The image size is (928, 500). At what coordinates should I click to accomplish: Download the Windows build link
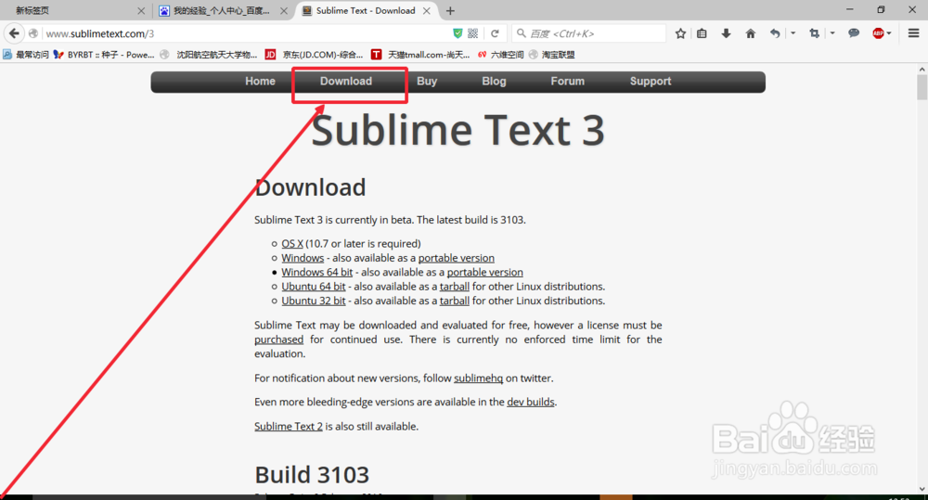pos(303,258)
